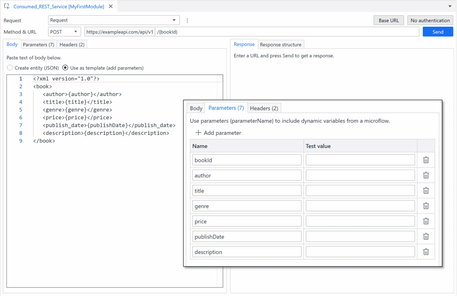The width and height of the screenshot is (457, 296).
Task: Open Parameters (7) tab in left panel
Action: pyautogui.click(x=38, y=45)
